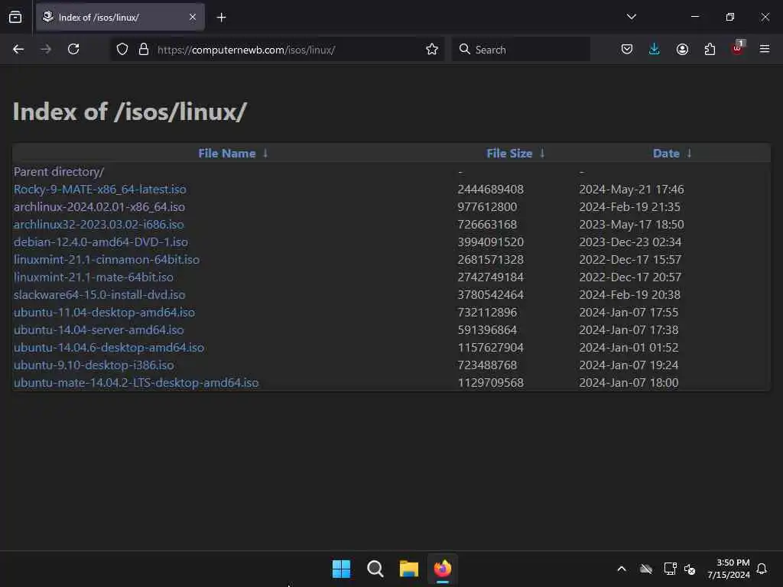The width and height of the screenshot is (783, 587).
Task: Select file size 1129709568
Action: click(x=490, y=382)
